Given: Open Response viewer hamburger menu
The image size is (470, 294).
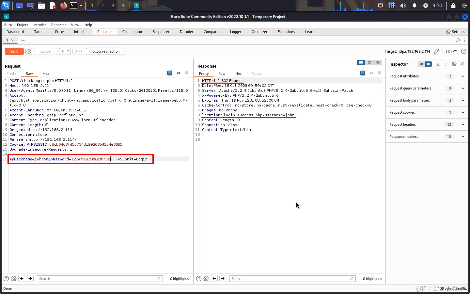Looking at the screenshot, I should point(380,73).
